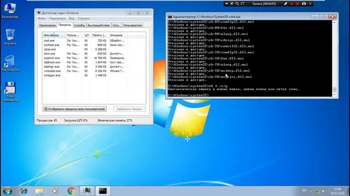Open the Файл menu in Task Manager
350x196 pixels.
click(42, 19)
